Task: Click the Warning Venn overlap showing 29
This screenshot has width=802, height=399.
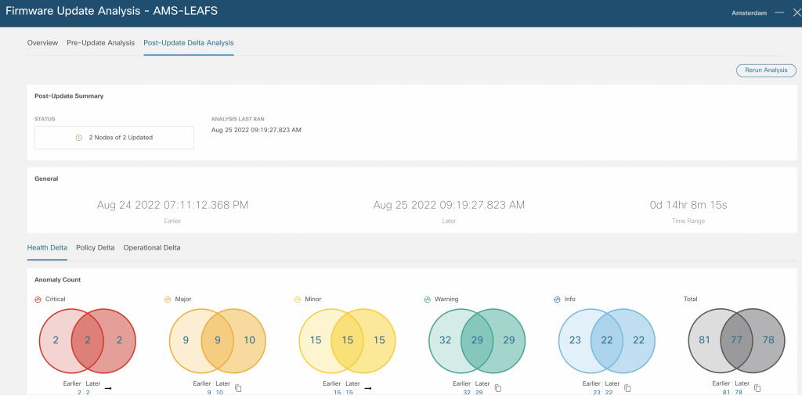Action: [475, 340]
